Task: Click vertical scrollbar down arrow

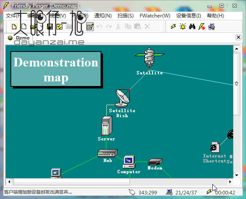Action: 236,175
